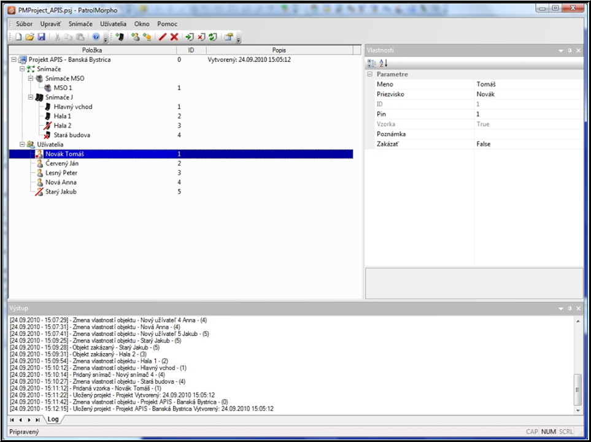The image size is (591, 442).
Task: Collapse the Snímače J tree node
Action: 31,97
